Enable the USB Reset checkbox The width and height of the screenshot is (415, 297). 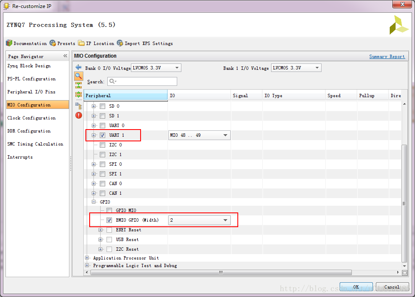coord(109,240)
